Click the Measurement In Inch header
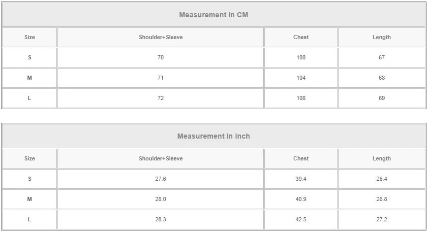The image size is (428, 232). (x=213, y=136)
